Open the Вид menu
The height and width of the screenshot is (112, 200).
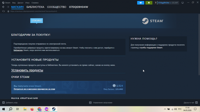pyautogui.click(x=14, y=3)
